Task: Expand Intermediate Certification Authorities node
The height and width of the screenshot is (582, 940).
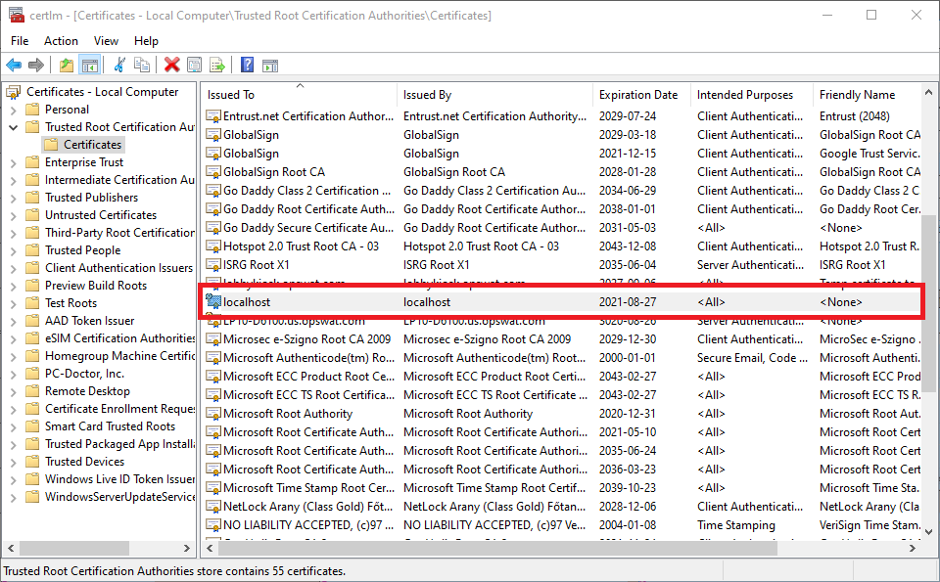Action: tap(13, 180)
